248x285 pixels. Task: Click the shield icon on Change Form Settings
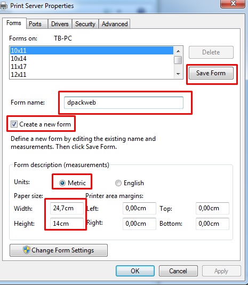[26, 250]
